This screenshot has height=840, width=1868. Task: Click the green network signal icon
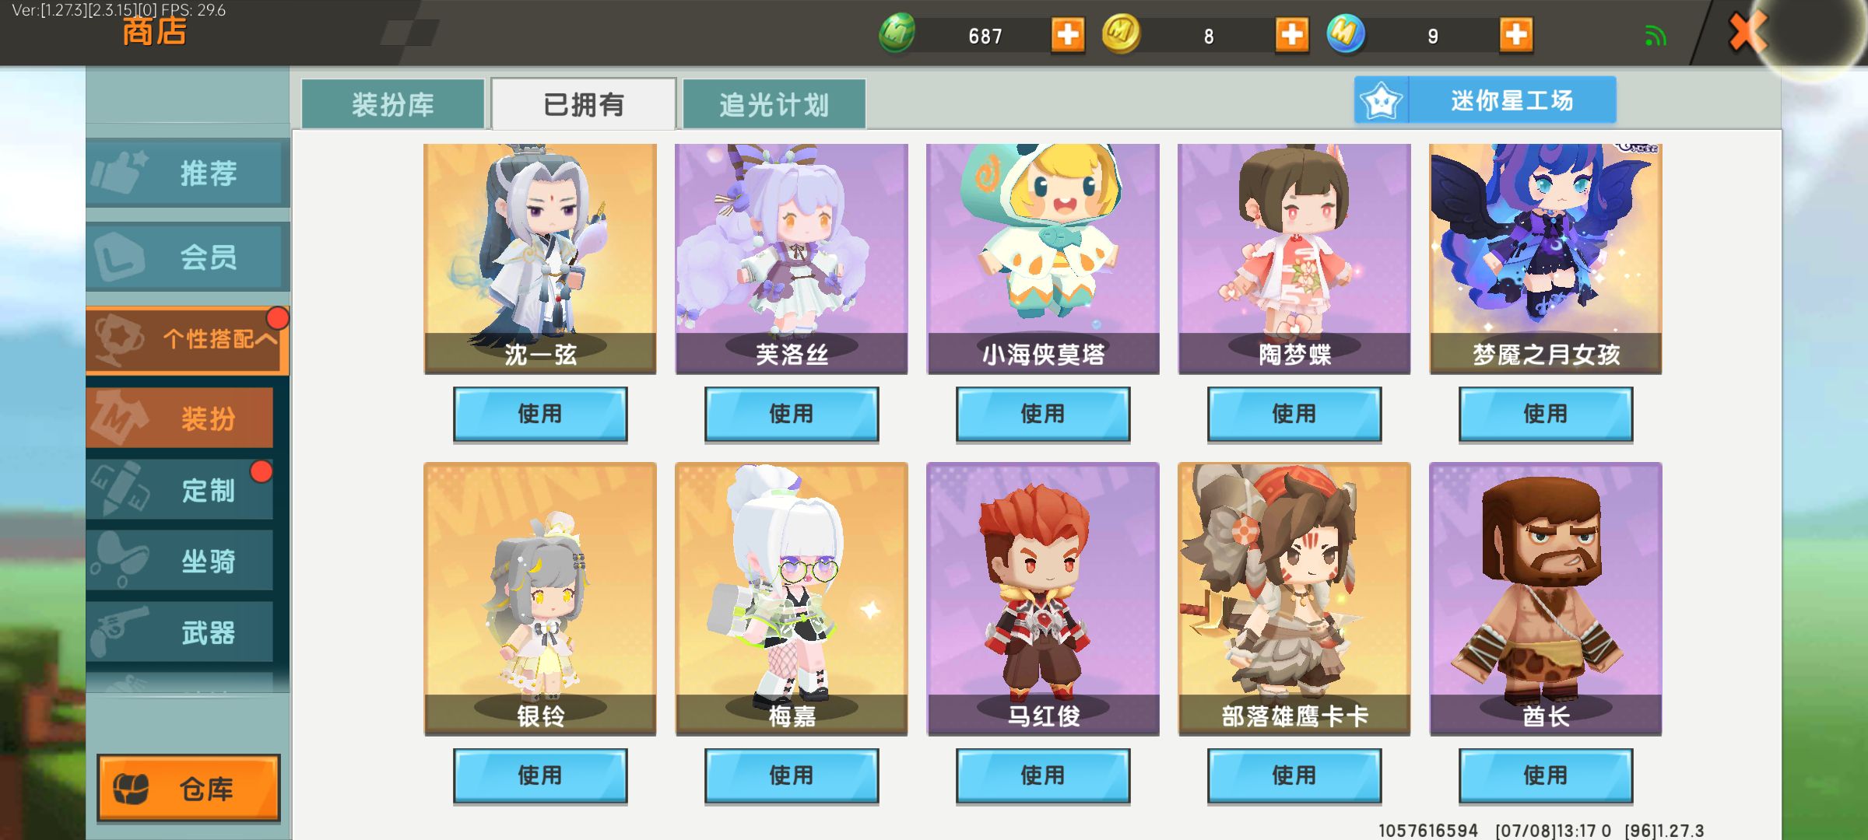(x=1656, y=36)
